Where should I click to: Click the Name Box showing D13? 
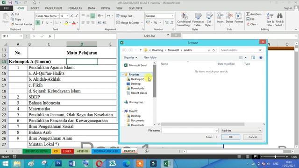(x=12, y=36)
